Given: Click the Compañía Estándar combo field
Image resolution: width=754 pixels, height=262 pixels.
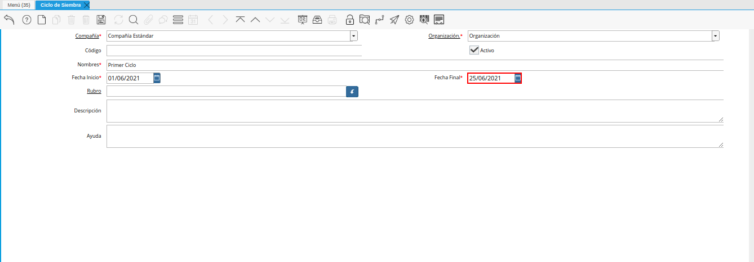Looking at the screenshot, I should click(x=228, y=36).
